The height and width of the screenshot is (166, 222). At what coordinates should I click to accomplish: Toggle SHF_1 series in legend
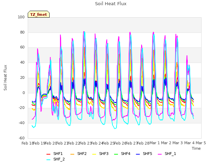point(167,154)
